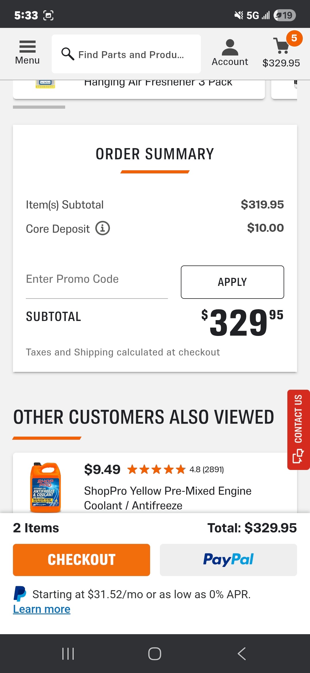
Task: Tap the search magnifying glass icon
Action: point(68,54)
